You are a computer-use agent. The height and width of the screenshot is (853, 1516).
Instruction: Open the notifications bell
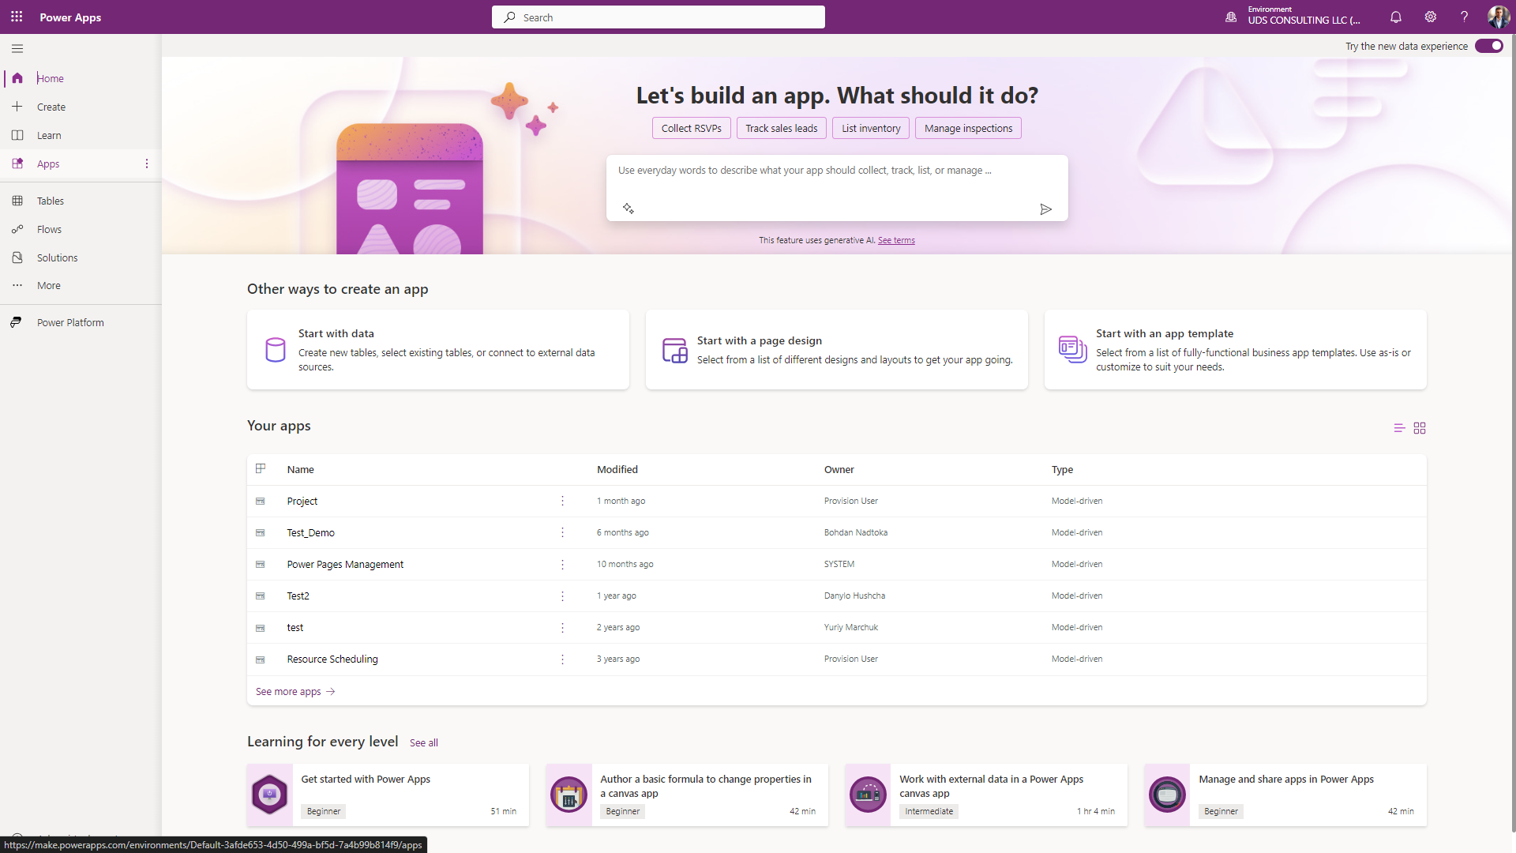1395,17
